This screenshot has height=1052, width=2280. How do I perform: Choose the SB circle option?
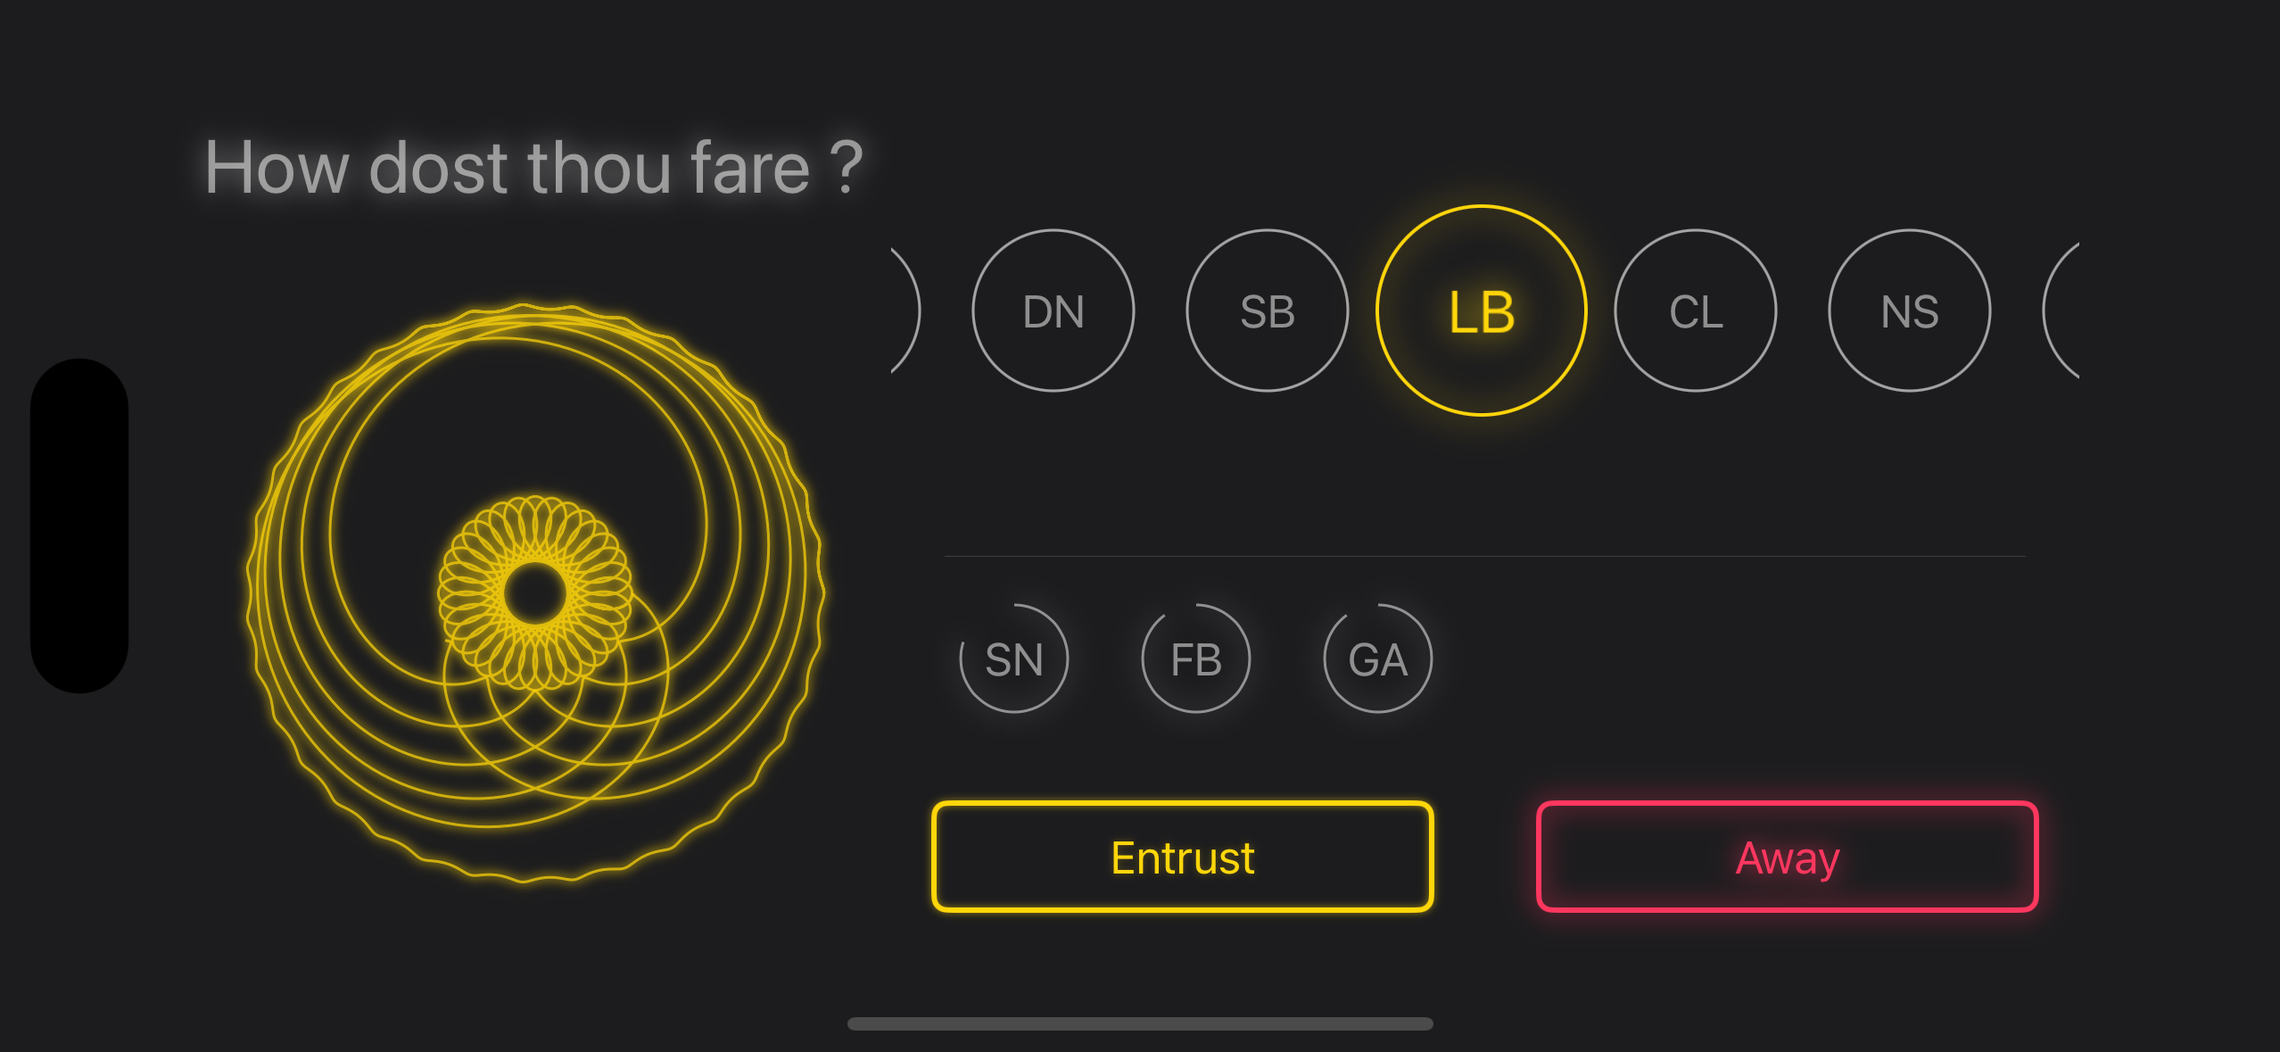1267,311
